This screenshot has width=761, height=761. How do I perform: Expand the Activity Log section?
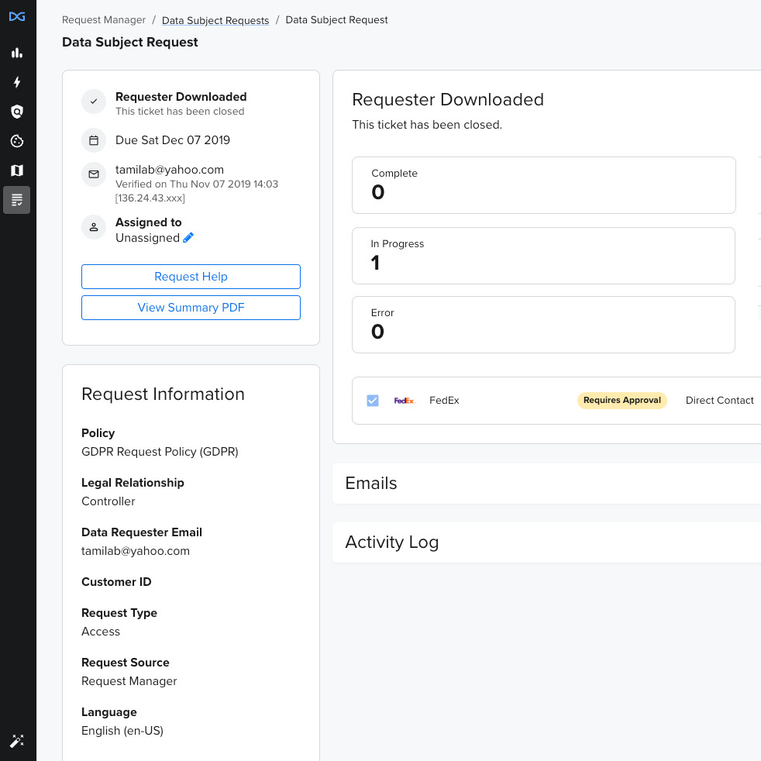coord(391,542)
